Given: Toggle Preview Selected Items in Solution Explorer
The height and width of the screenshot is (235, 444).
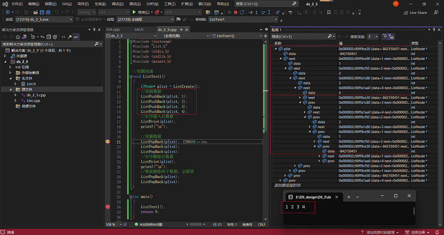Looking at the screenshot, I should pos(76,37).
